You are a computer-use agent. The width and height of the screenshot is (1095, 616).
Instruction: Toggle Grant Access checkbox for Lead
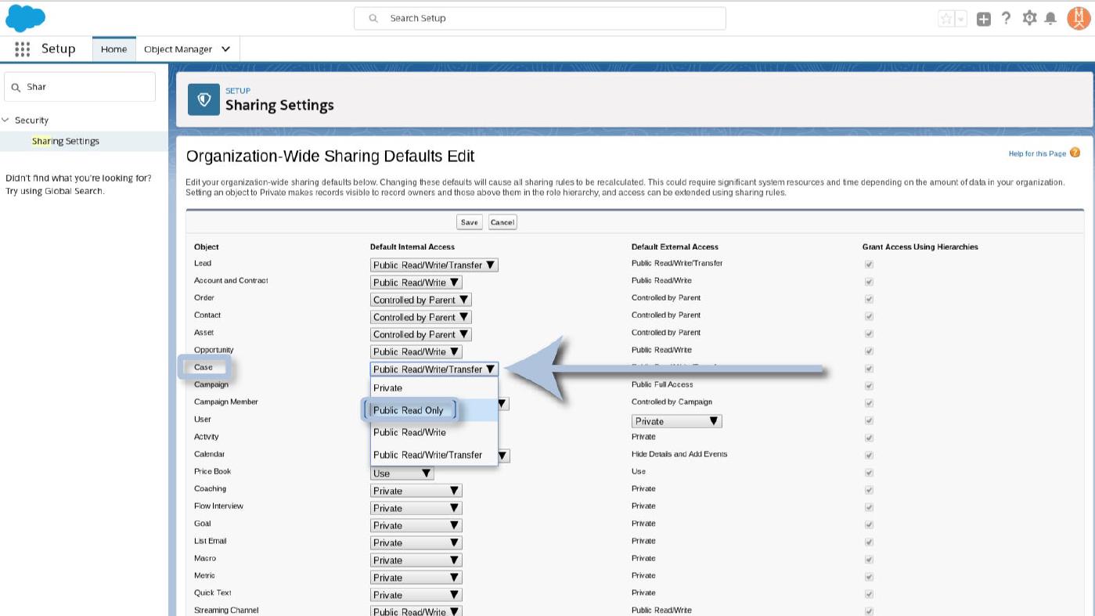pos(869,265)
